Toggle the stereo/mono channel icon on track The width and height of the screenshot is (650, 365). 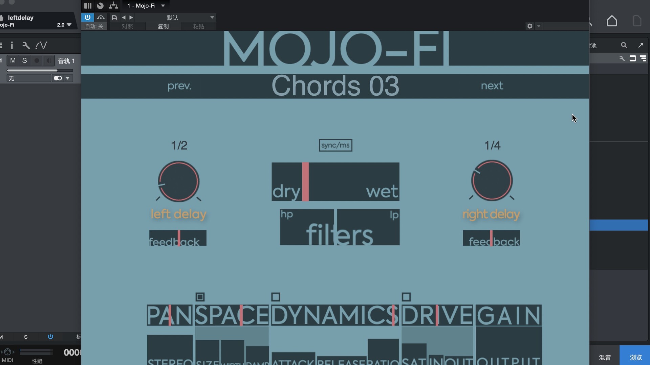58,78
